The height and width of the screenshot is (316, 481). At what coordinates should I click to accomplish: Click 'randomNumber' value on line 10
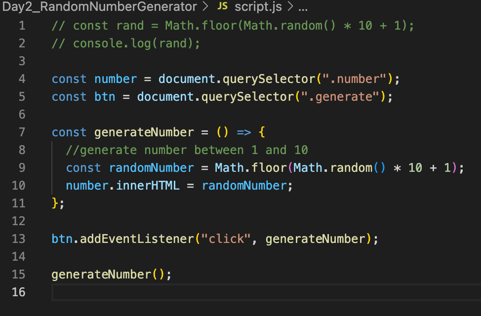pyautogui.click(x=244, y=186)
